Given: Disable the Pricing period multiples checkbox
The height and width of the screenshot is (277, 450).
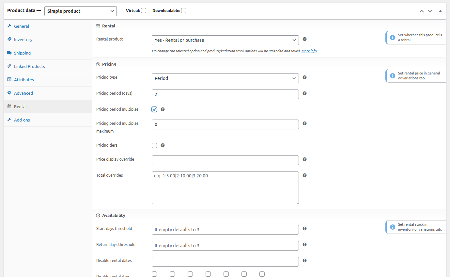Looking at the screenshot, I should pyautogui.click(x=154, y=109).
